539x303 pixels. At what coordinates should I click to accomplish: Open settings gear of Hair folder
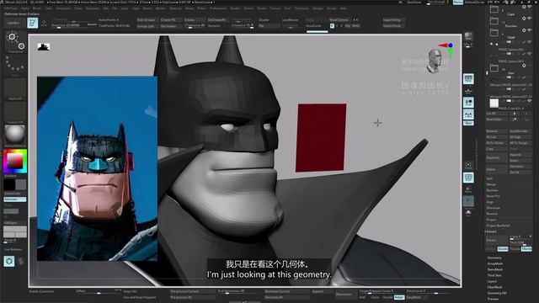[524, 66]
